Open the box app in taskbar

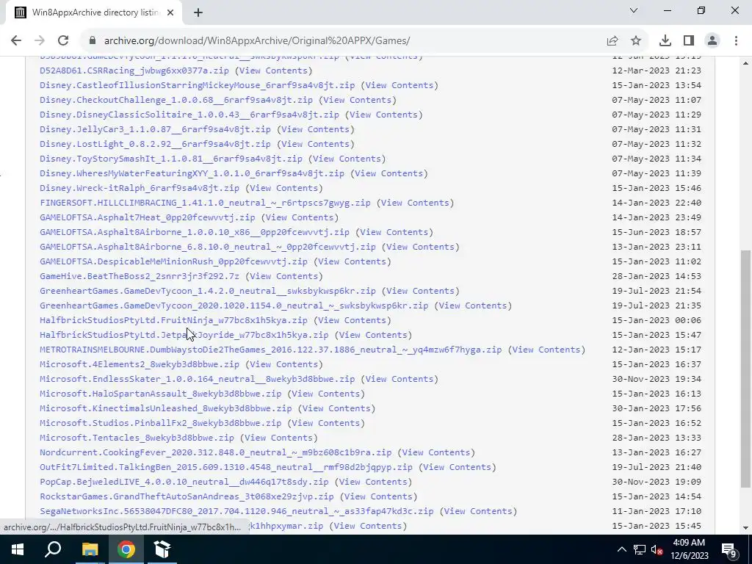(x=162, y=549)
